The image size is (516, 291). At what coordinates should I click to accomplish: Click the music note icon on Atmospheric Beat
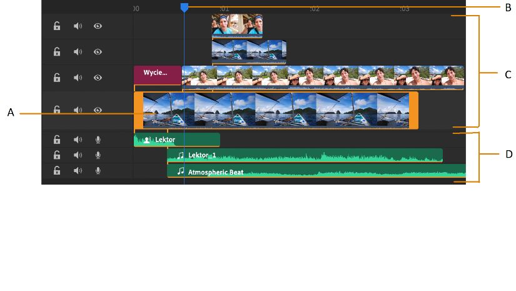tap(180, 171)
